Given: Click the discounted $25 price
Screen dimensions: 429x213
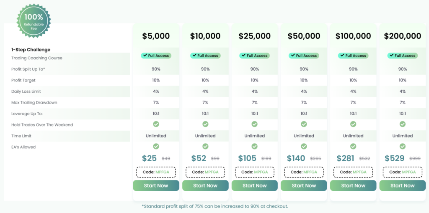Looking at the screenshot, I should [x=149, y=158].
